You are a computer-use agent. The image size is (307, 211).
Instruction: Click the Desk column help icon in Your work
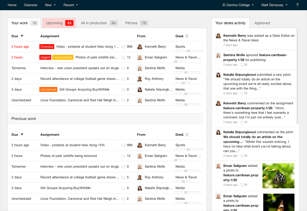coord(187,36)
